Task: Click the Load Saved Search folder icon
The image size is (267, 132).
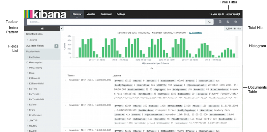Action: 236,22
